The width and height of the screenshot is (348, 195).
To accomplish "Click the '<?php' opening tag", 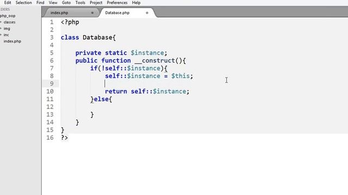I will point(70,22).
